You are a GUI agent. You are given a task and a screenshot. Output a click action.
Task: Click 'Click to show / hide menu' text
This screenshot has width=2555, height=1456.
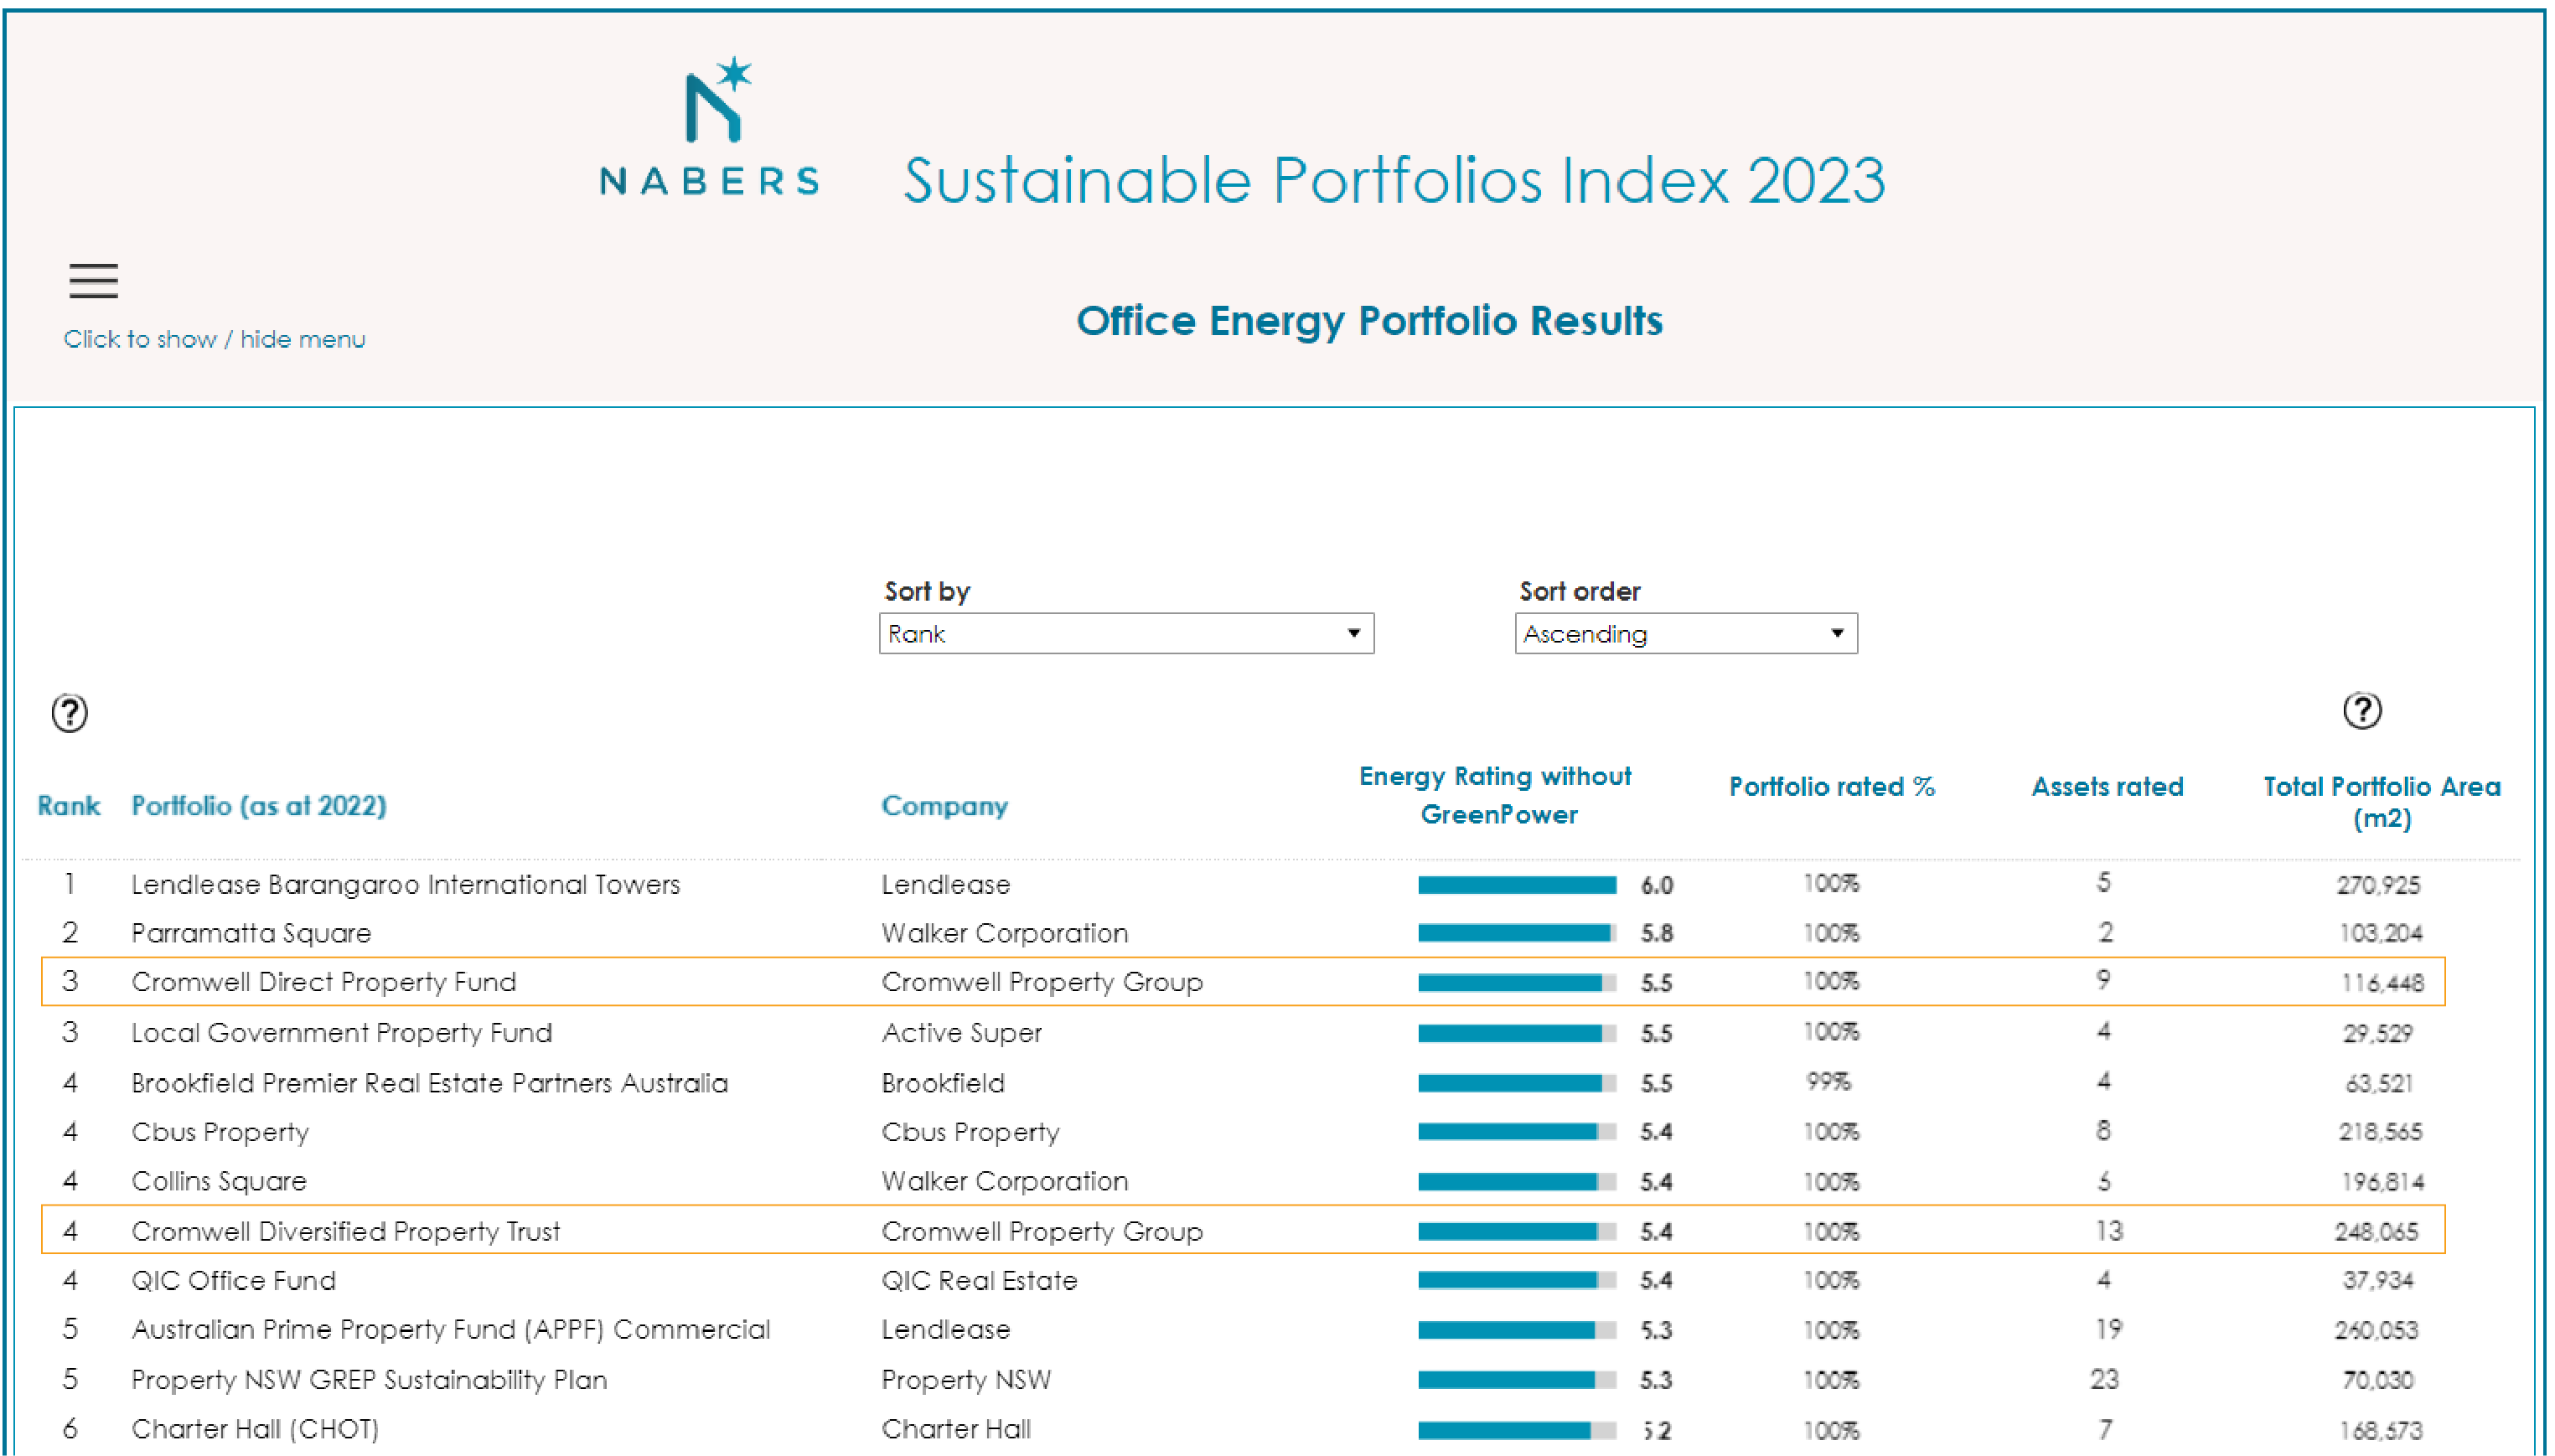point(214,339)
